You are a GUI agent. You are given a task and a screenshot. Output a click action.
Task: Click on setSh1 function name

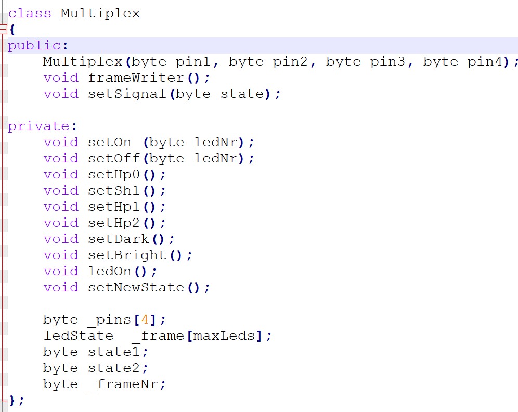coord(114,190)
